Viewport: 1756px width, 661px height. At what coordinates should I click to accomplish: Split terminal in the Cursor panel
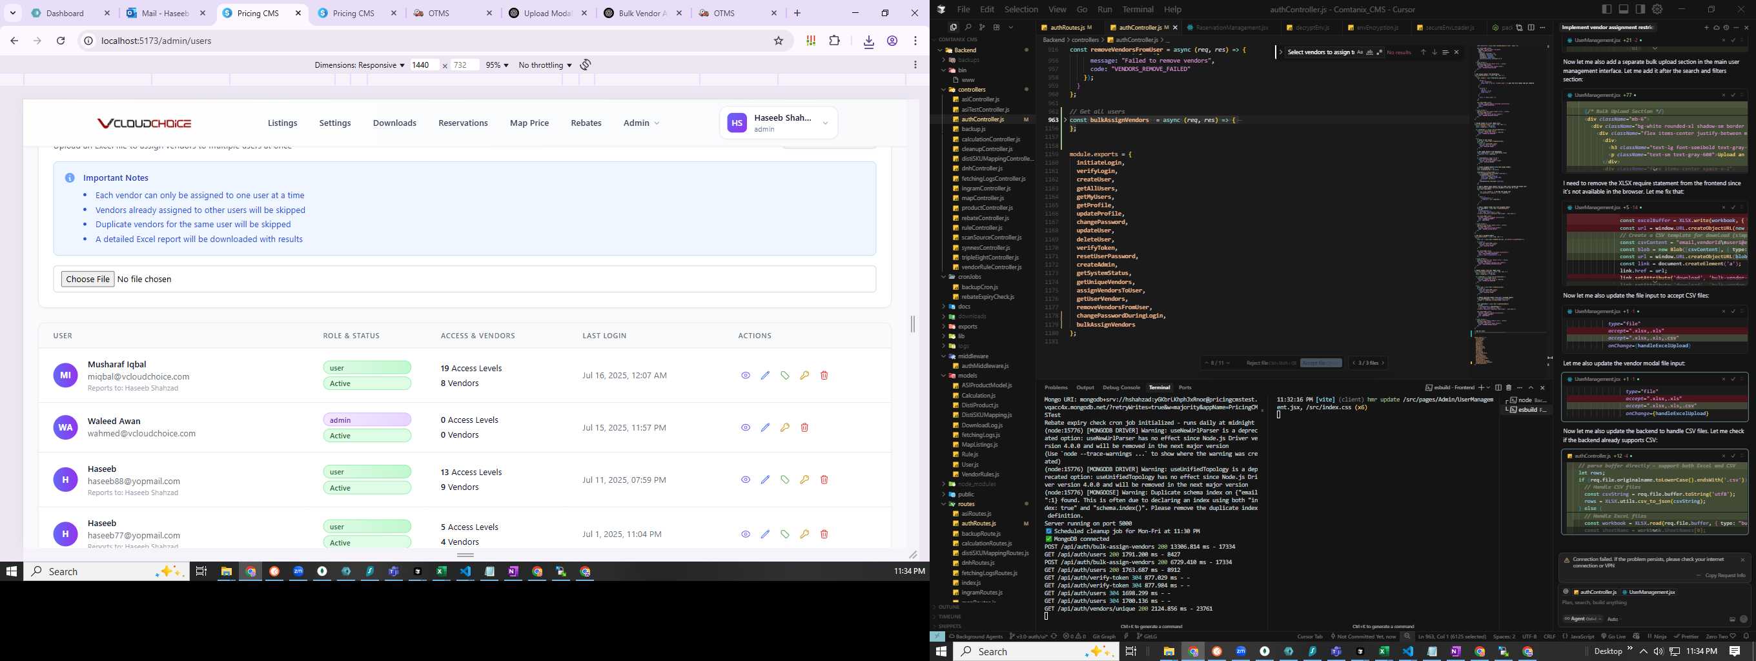click(1498, 387)
